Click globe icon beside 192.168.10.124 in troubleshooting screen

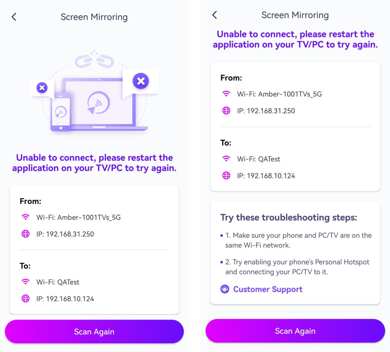[226, 176]
